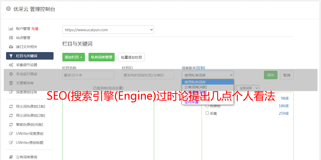Click the refresh icon of 智能伪原创[AI版]

(11, 125)
